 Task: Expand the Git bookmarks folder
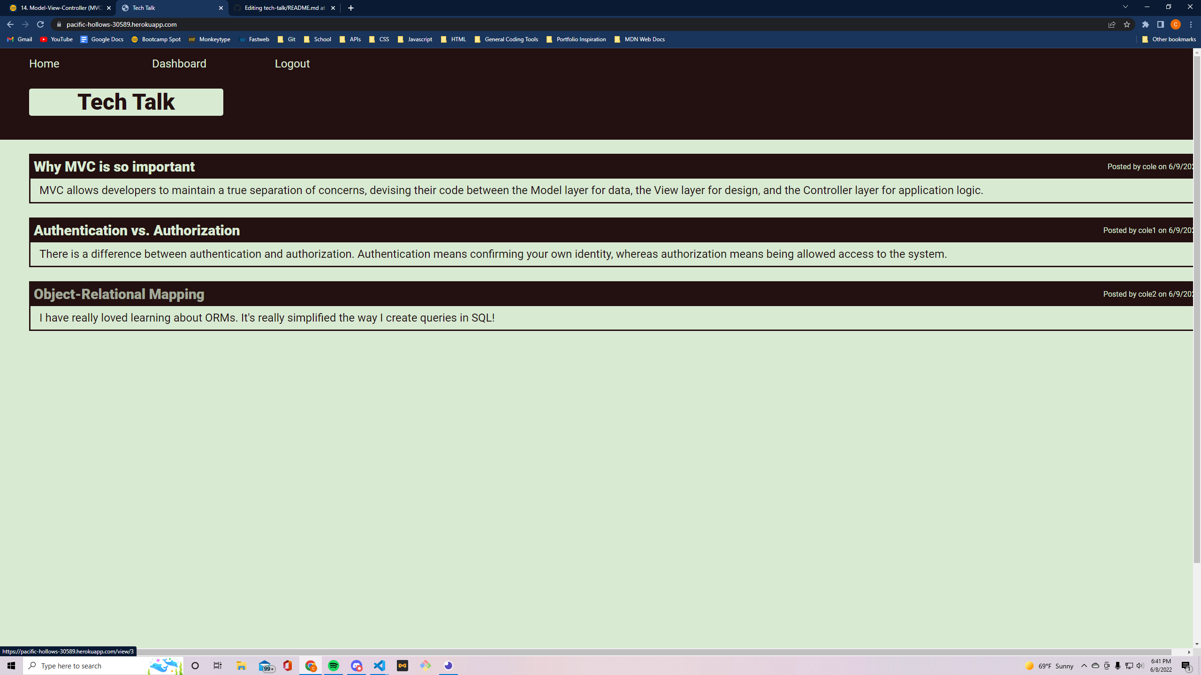[287, 39]
